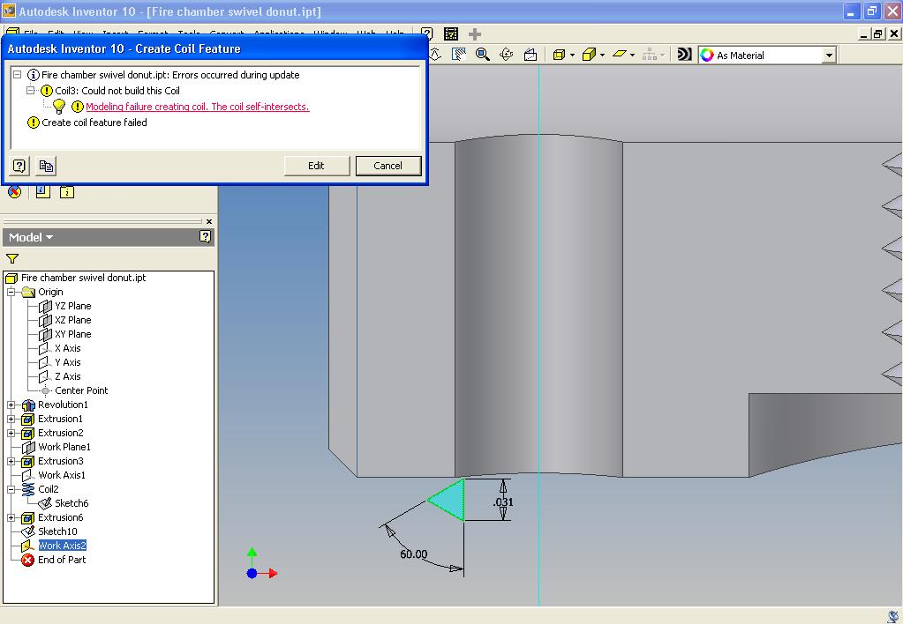Expand the Extrusion6 feature node
Screen dimensions: 903x624
11,517
